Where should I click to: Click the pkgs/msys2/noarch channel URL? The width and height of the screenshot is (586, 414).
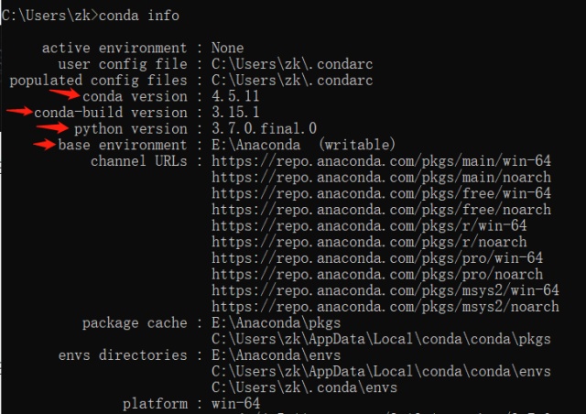tap(385, 307)
